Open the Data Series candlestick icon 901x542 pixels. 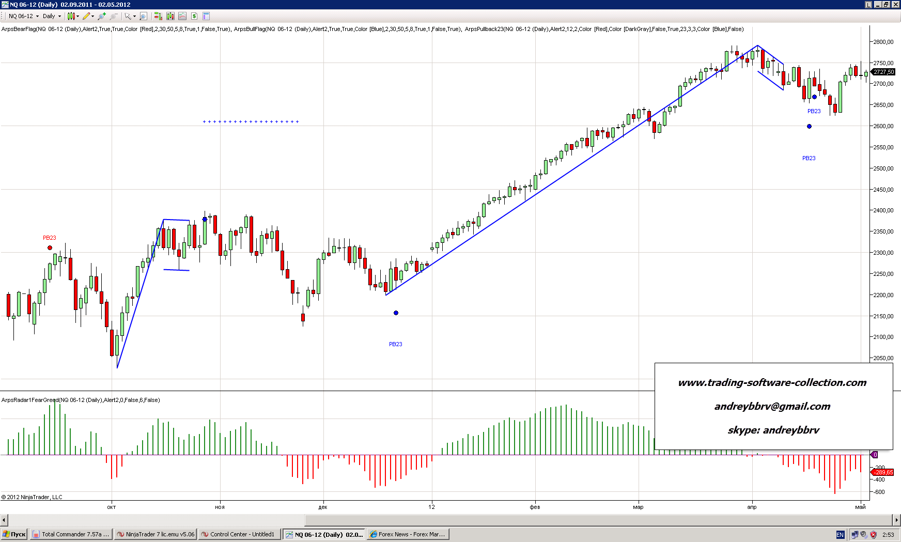(x=170, y=16)
